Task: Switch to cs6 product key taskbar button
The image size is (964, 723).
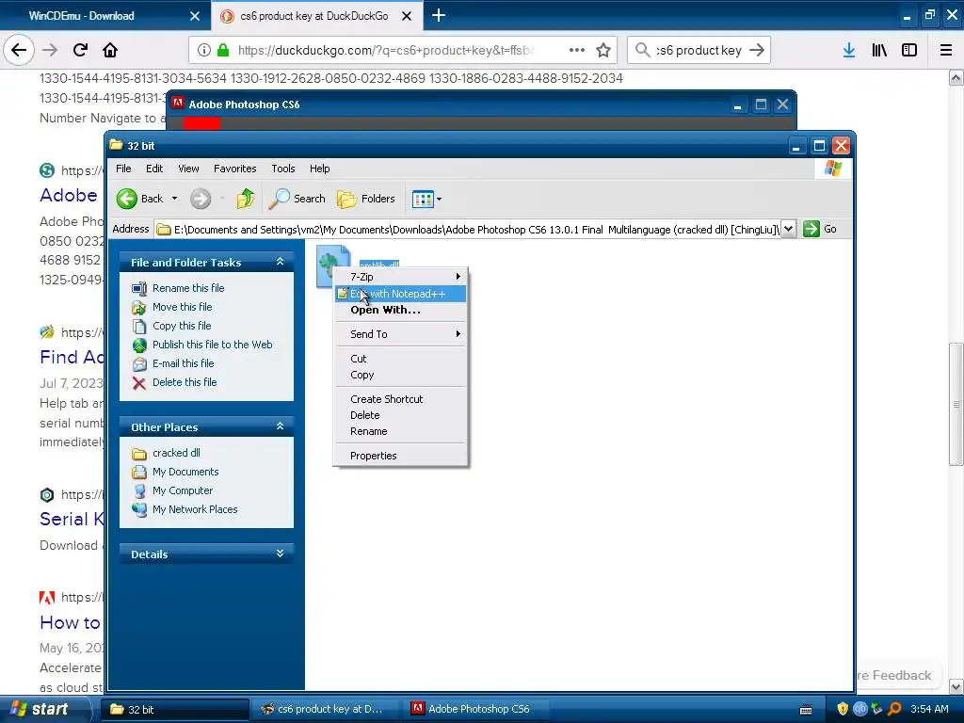Action: 326,709
